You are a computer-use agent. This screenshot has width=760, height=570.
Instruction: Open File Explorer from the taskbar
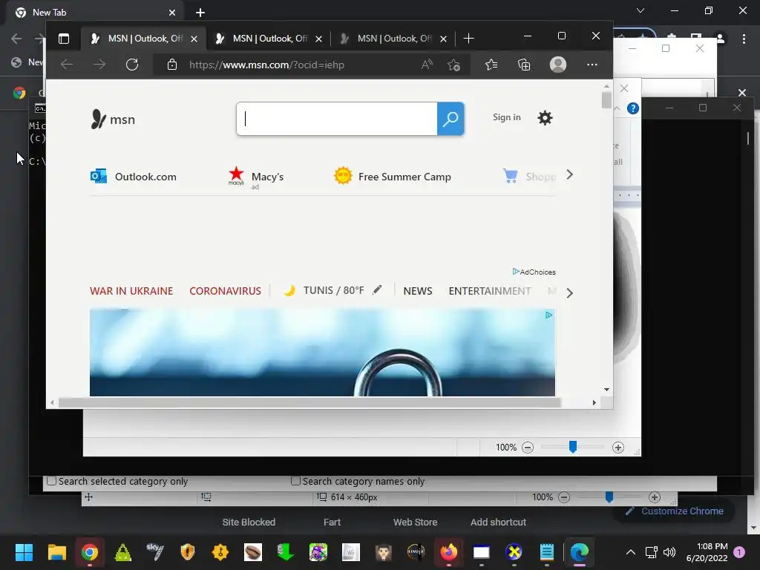click(x=56, y=552)
